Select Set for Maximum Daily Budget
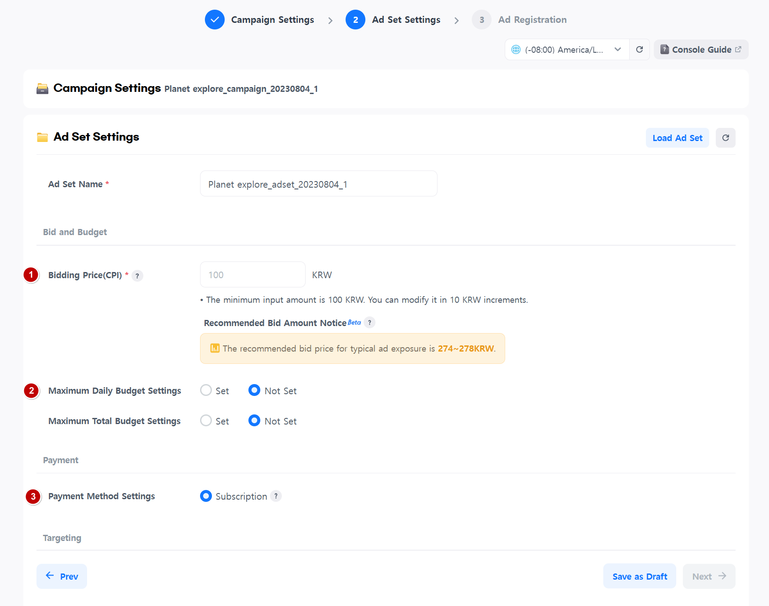This screenshot has height=606, width=769. click(206, 391)
